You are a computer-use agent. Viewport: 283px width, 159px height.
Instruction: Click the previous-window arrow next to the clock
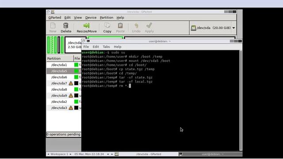point(108,154)
